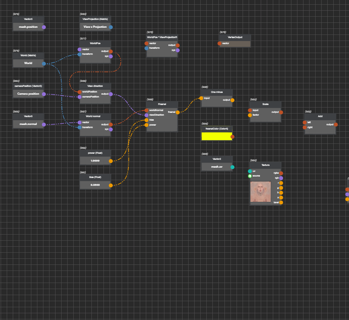Select the World normal node header

point(95,116)
